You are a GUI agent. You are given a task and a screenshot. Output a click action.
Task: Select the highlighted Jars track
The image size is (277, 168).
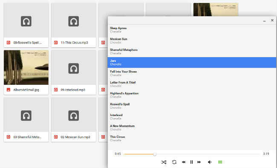pyautogui.click(x=192, y=62)
